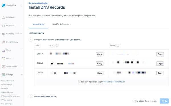Show info tooltip next to HOST header
The width and height of the screenshot is (171, 106).
pyautogui.click(x=57, y=45)
